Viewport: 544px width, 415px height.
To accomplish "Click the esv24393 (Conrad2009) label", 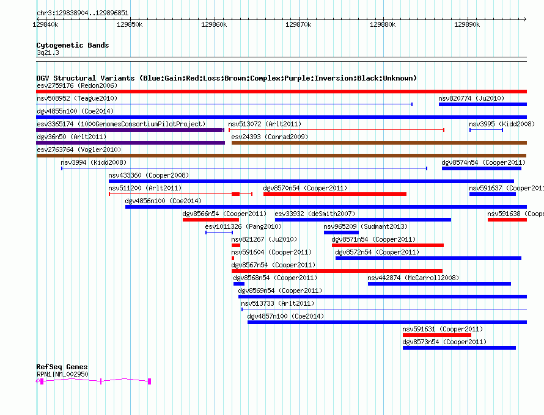I will (x=270, y=137).
